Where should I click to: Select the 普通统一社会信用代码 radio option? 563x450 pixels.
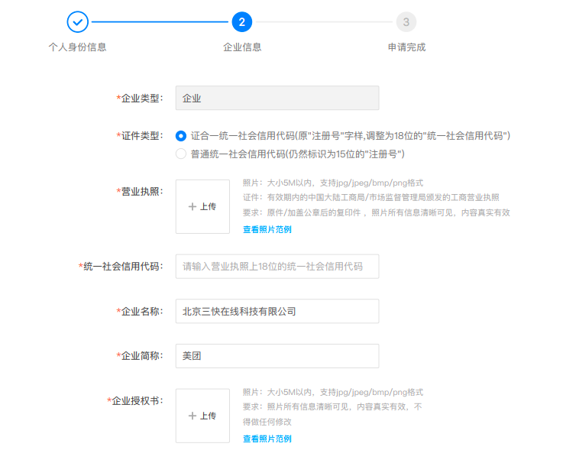tap(181, 154)
